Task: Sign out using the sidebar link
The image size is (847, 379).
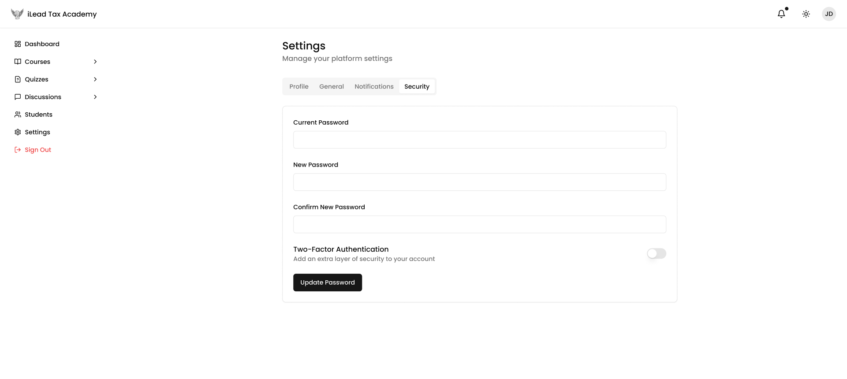Action: [x=38, y=150]
